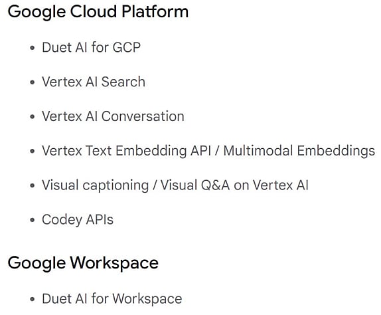Screen dimensions: 381x315
Task: Click the bullet beside Duet AI for GCP
Action: pyautogui.click(x=32, y=48)
